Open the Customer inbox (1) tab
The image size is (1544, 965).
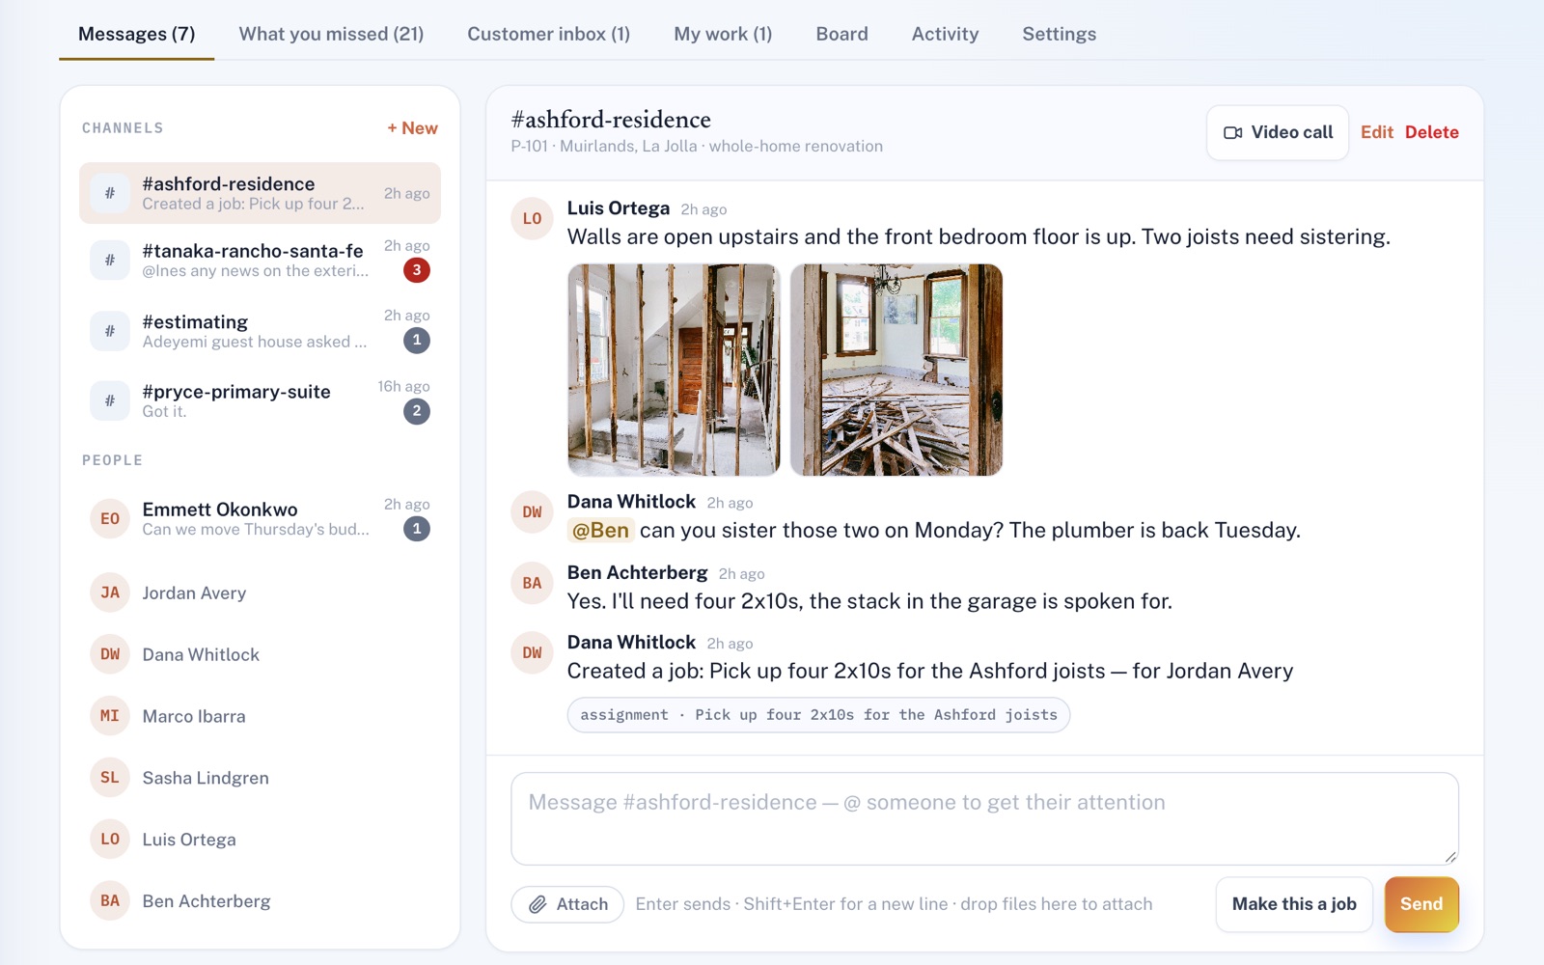[549, 34]
